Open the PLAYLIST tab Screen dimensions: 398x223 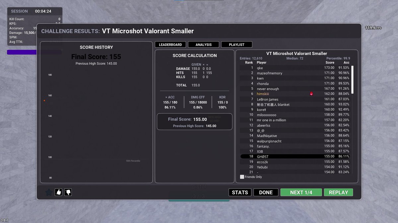[236, 44]
